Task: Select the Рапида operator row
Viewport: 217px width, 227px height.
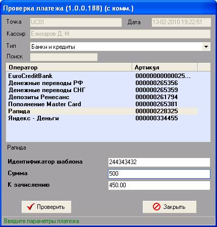Action: pyautogui.click(x=102, y=111)
